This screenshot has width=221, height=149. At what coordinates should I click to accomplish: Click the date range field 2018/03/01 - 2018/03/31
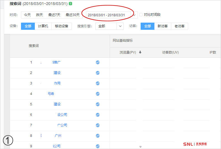pos(107,15)
